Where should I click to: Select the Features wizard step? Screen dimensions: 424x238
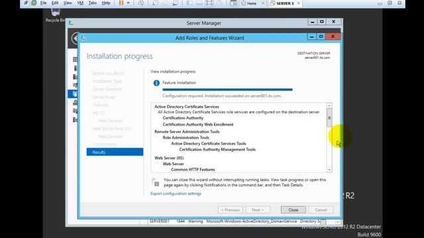point(100,105)
